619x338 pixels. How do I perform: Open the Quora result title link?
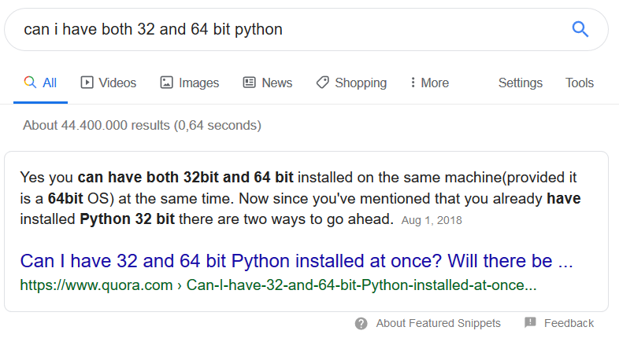[x=296, y=261]
